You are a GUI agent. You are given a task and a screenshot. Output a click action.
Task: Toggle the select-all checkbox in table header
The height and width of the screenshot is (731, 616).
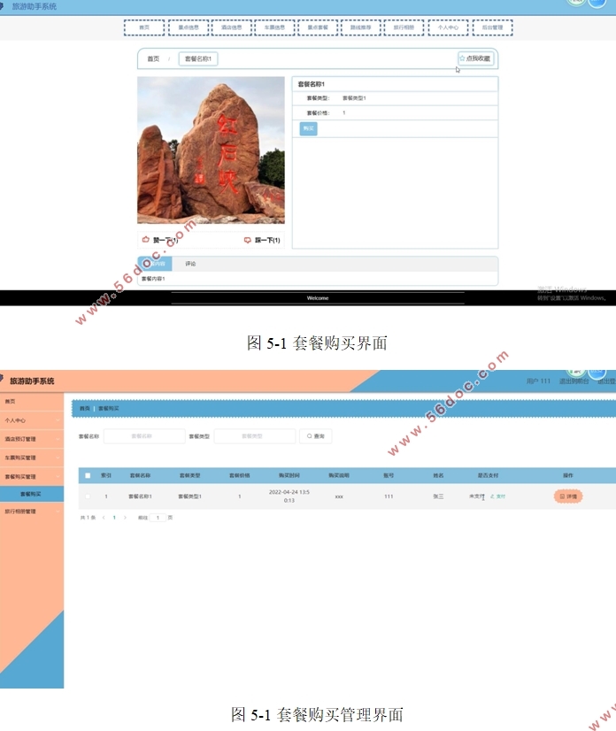click(88, 475)
